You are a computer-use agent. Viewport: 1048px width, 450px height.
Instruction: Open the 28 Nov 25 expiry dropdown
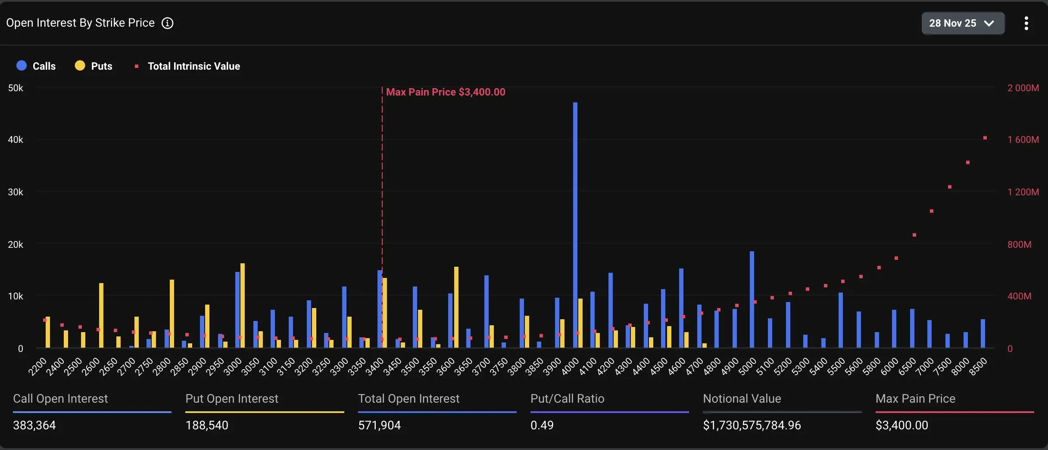tap(963, 23)
